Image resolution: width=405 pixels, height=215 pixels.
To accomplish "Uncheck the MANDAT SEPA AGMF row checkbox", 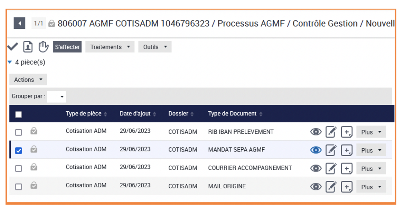I will [19, 150].
